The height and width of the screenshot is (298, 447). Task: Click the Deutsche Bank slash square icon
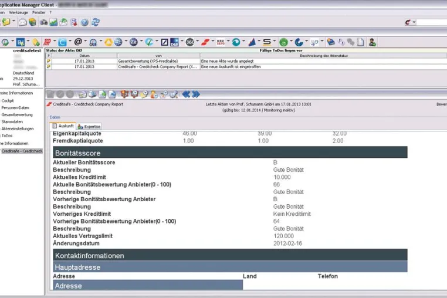(x=164, y=42)
